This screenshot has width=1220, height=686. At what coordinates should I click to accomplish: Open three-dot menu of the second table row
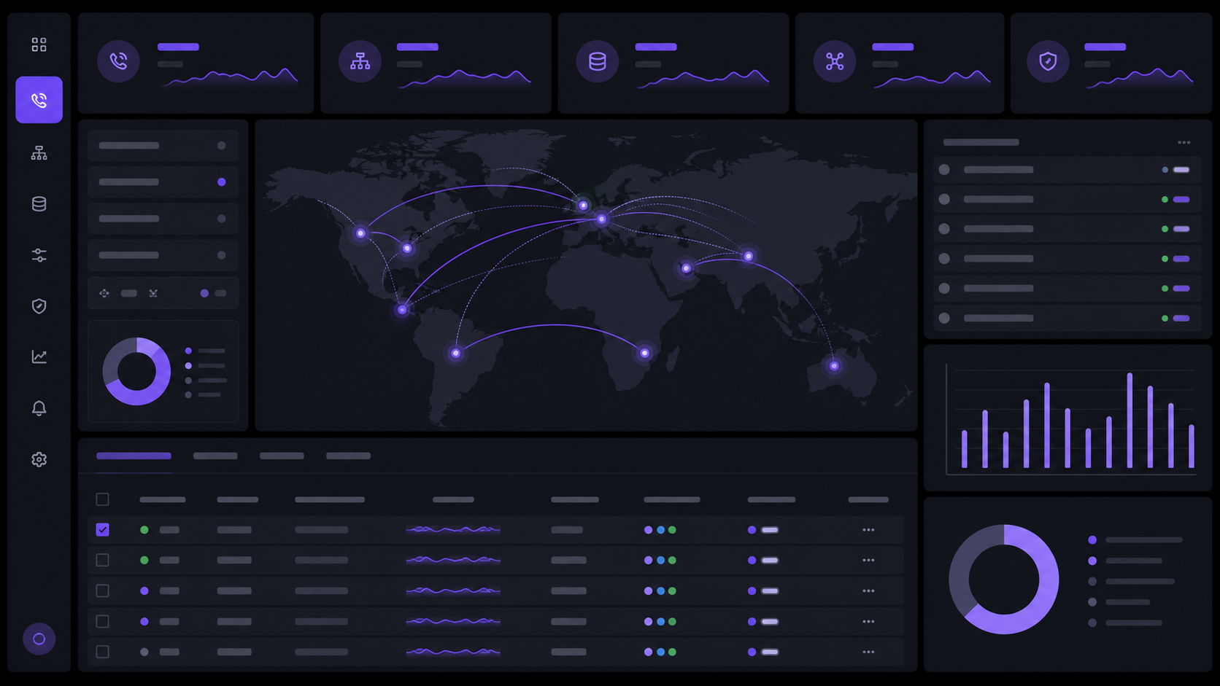click(868, 561)
